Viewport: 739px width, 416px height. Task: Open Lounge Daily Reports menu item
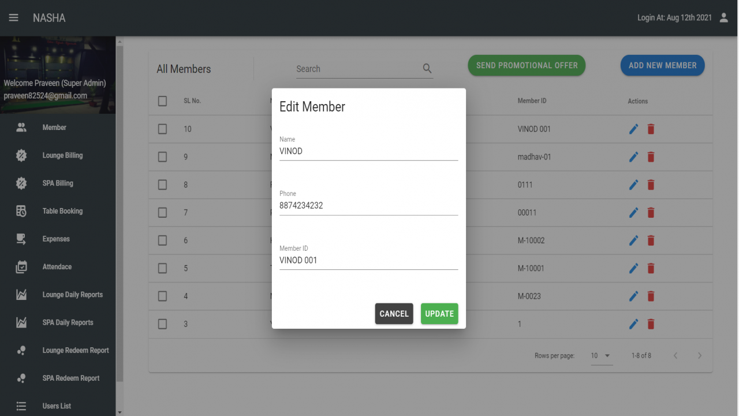click(x=58, y=295)
